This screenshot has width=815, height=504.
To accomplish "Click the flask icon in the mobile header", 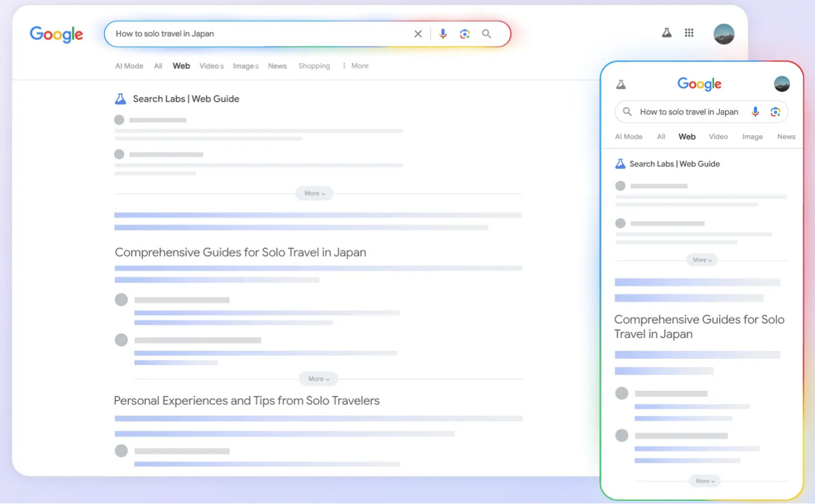I will click(x=621, y=84).
